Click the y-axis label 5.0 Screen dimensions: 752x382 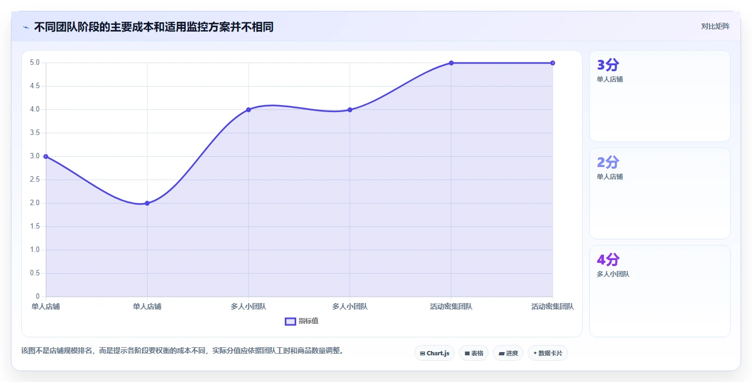click(x=35, y=63)
